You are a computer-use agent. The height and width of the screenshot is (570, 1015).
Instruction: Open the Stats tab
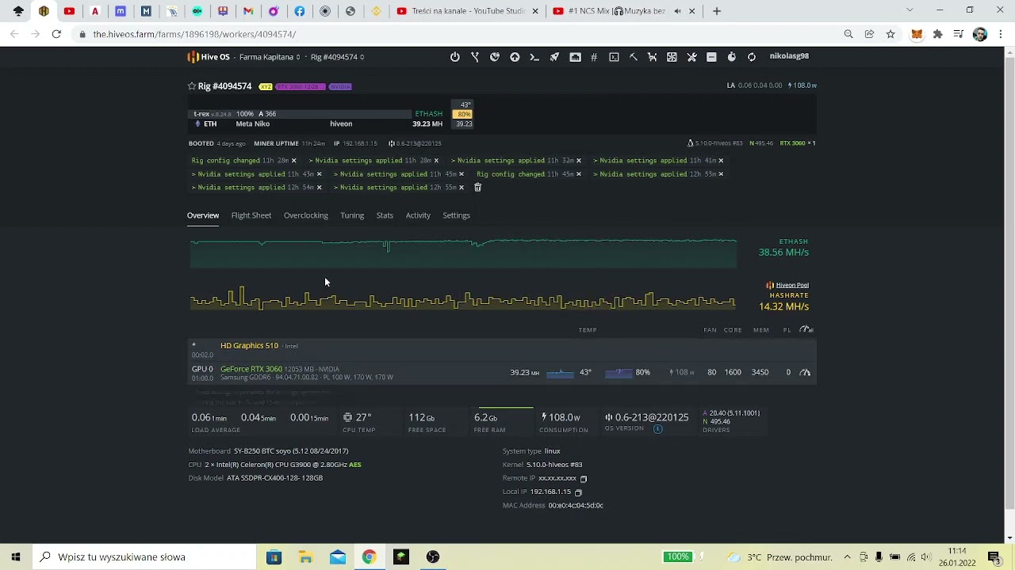coord(385,215)
